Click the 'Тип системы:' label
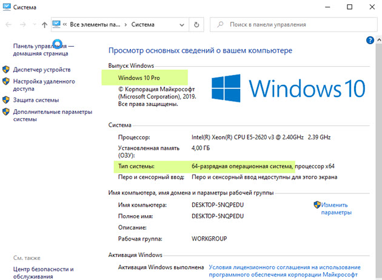382x280 pixels. 136,166
